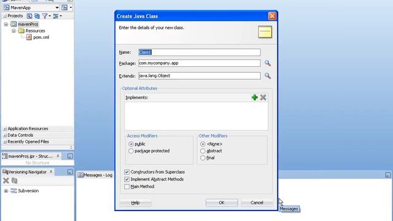Click the Extends browse magnifier icon
This screenshot has width=393, height=221.
(x=268, y=76)
